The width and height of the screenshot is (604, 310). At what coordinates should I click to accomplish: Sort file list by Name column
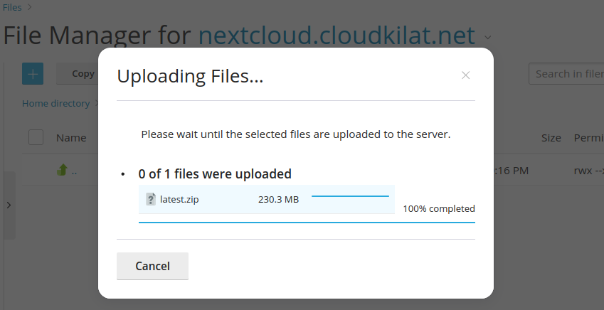tap(71, 138)
